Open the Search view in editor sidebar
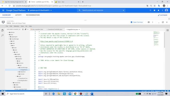Viewport: 170px width, 96px height. coord(2,35)
